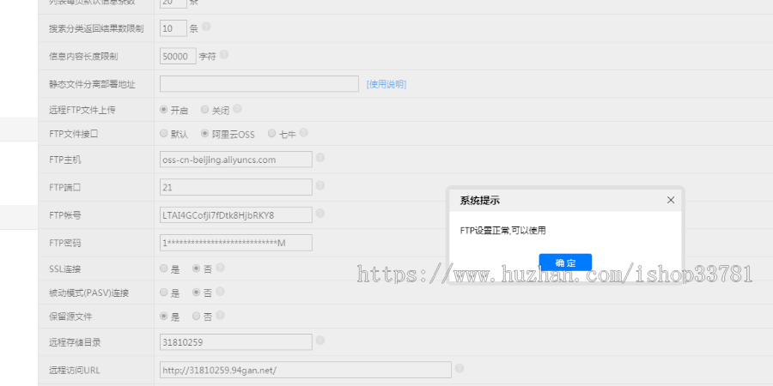Click help icon in 保留源文件 row
This screenshot has width=773, height=386.
[220, 315]
